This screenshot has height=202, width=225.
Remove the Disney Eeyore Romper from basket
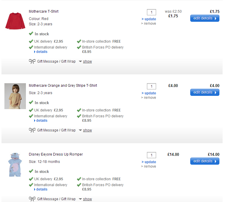150,166
